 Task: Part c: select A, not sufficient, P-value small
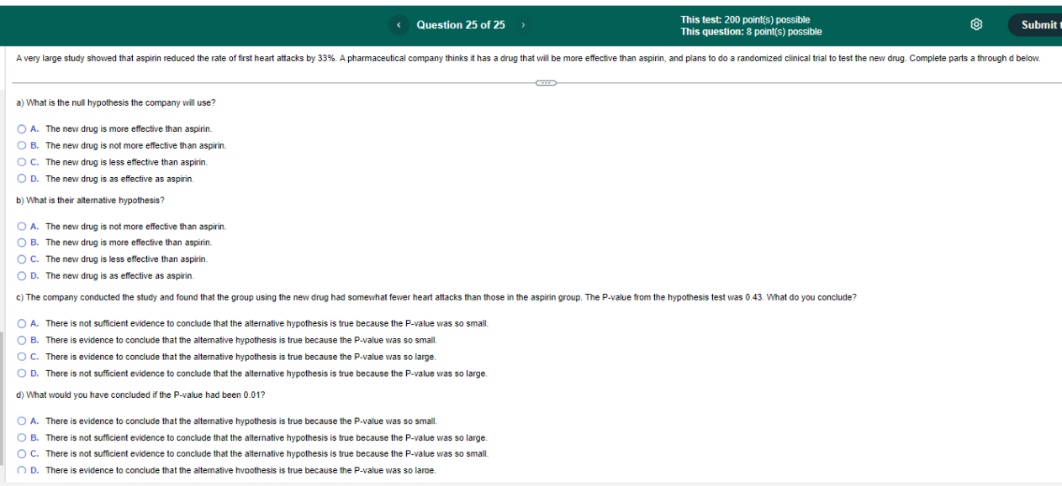22,323
